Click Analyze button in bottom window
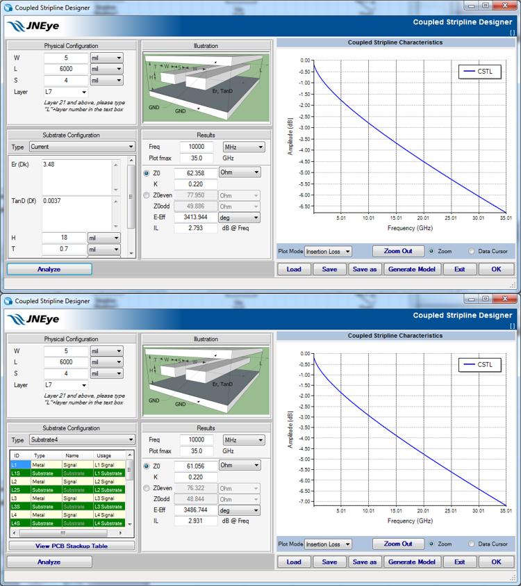 tap(49, 562)
